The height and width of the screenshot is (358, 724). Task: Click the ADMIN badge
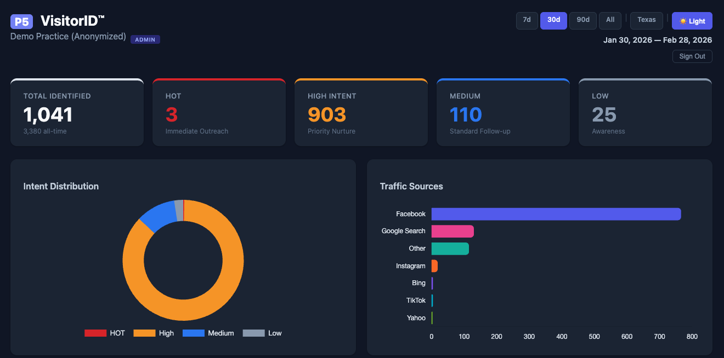tap(145, 39)
